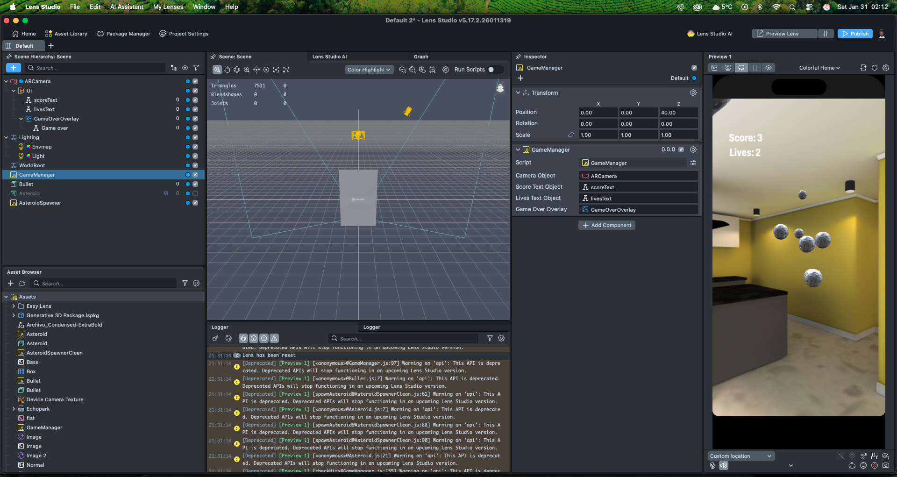The image size is (897, 477).
Task: Clear the Logger with the brush icon
Action: point(215,338)
